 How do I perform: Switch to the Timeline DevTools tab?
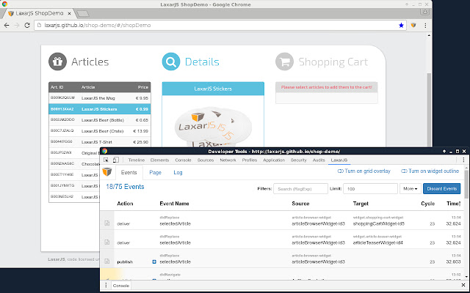[137, 160]
